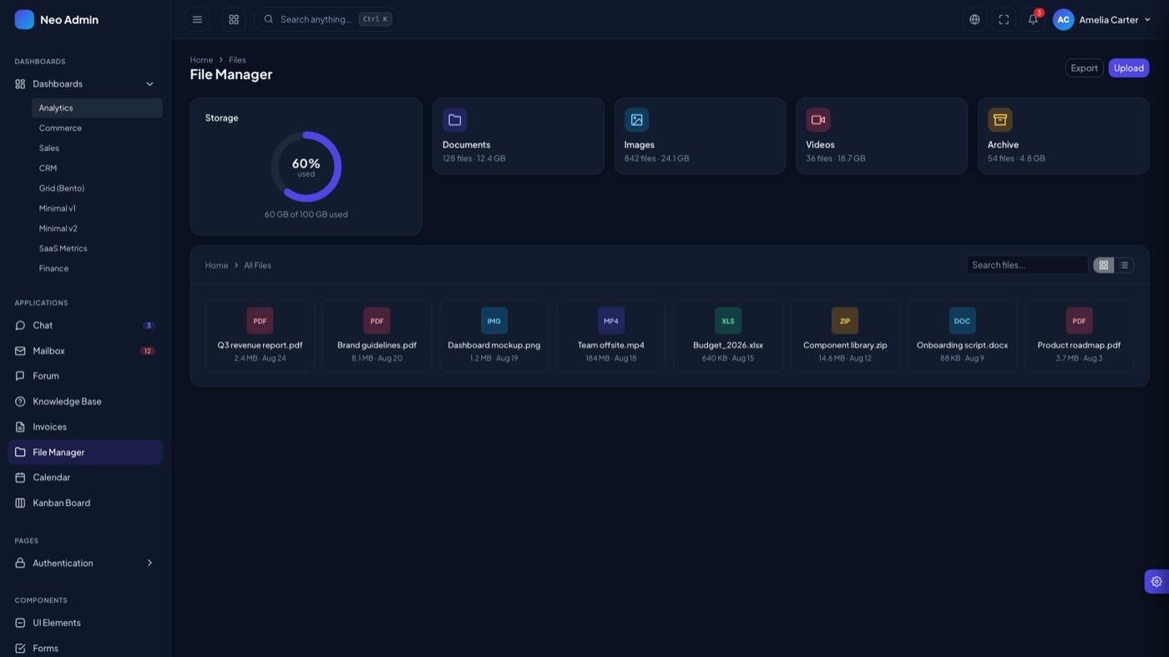Select the PDF icon of Q3 revenue report
Viewport: 1169px width, 657px height.
(260, 321)
